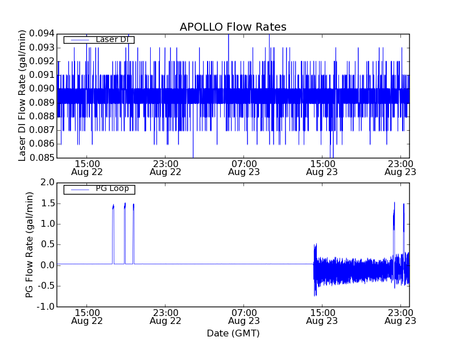
Task: Click the Laser DI Flow Rate y-axis label
Action: coord(23,95)
